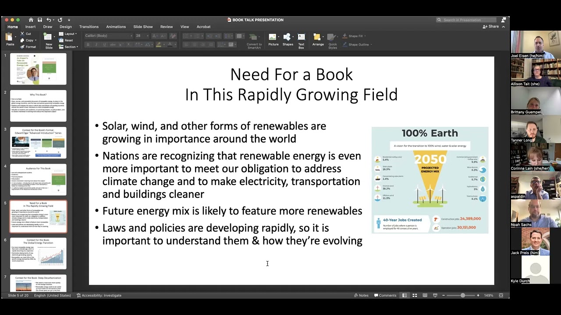Click the Search in Presentation field

pos(466,20)
